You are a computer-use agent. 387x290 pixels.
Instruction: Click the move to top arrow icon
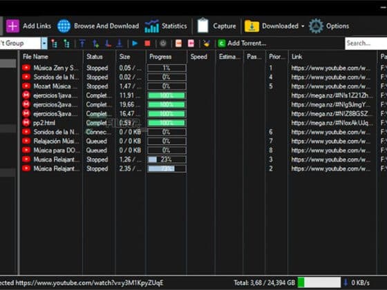[82, 43]
